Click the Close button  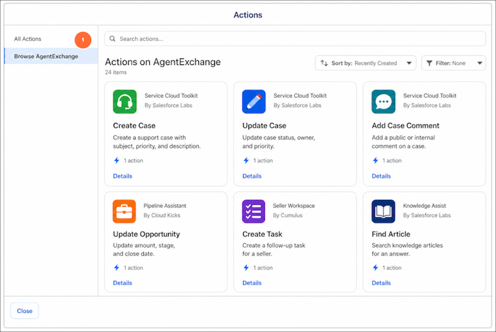(x=25, y=311)
